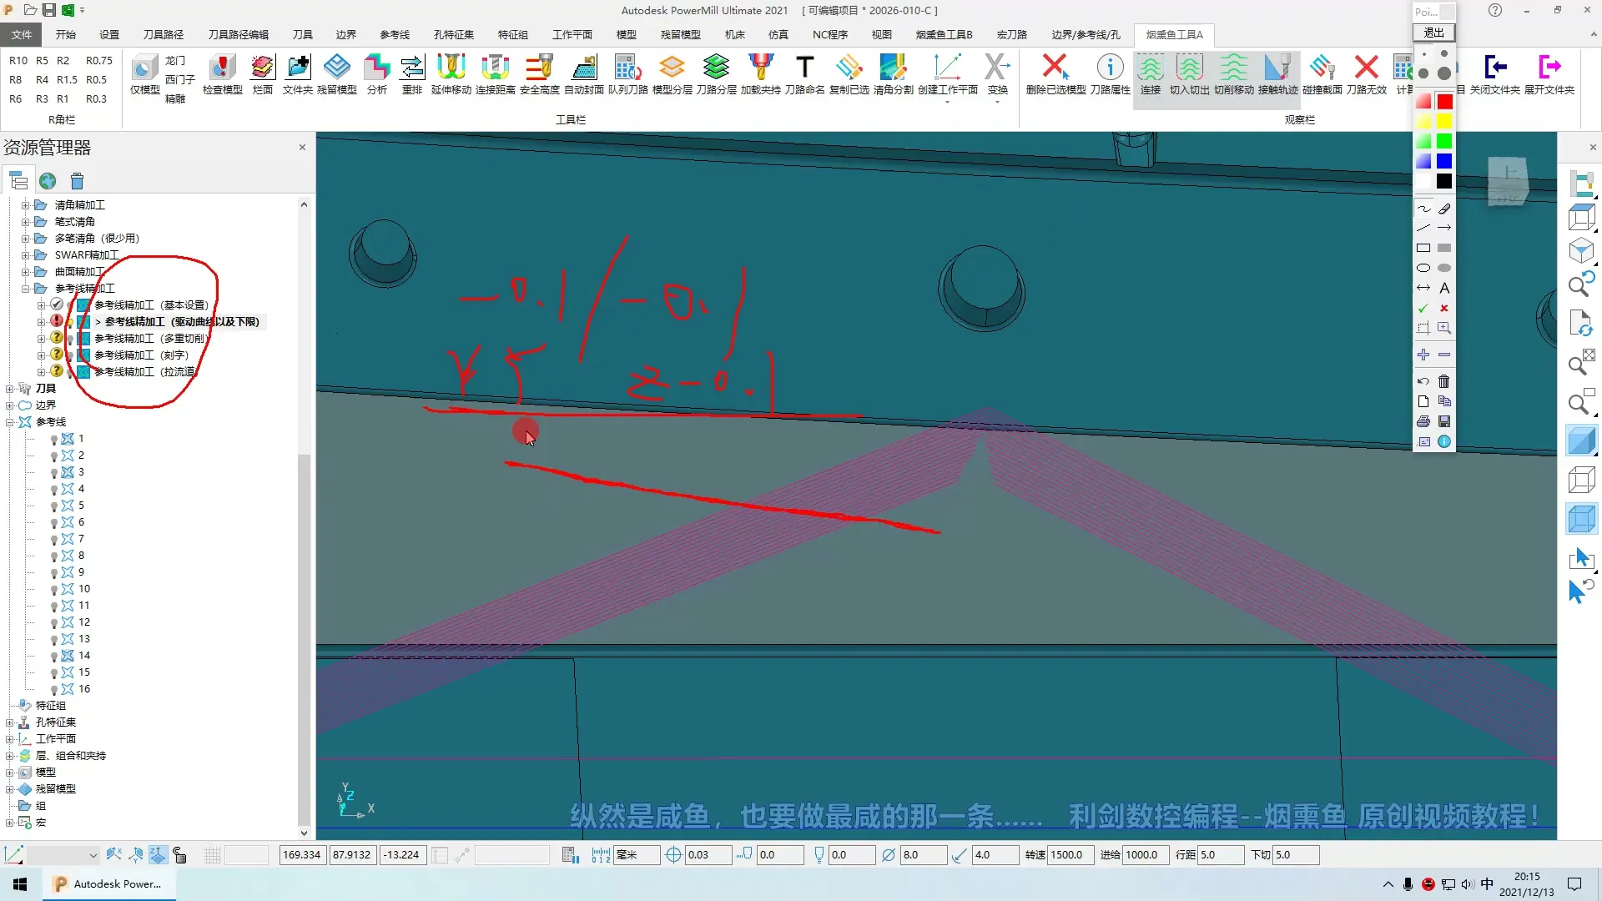Collapse the 参考线精加工 folder
The width and height of the screenshot is (1602, 901).
pos(25,289)
